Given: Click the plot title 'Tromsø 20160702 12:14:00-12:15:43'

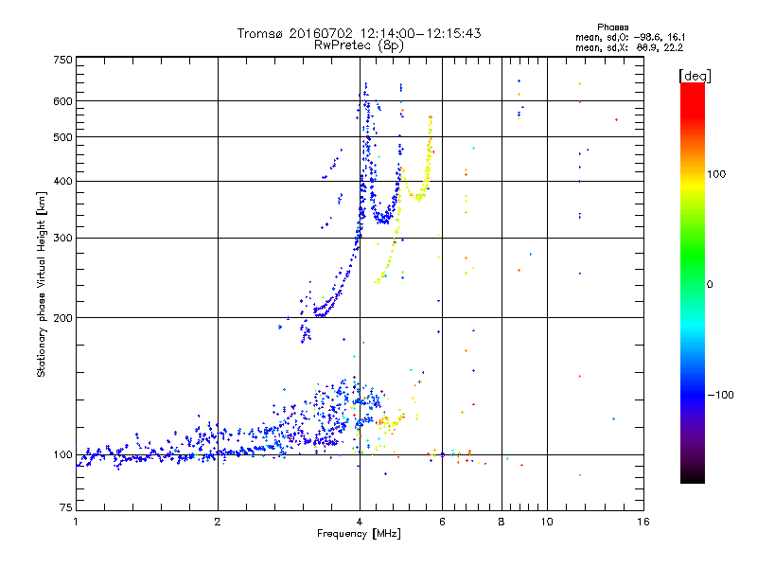Looking at the screenshot, I should 359,33.
